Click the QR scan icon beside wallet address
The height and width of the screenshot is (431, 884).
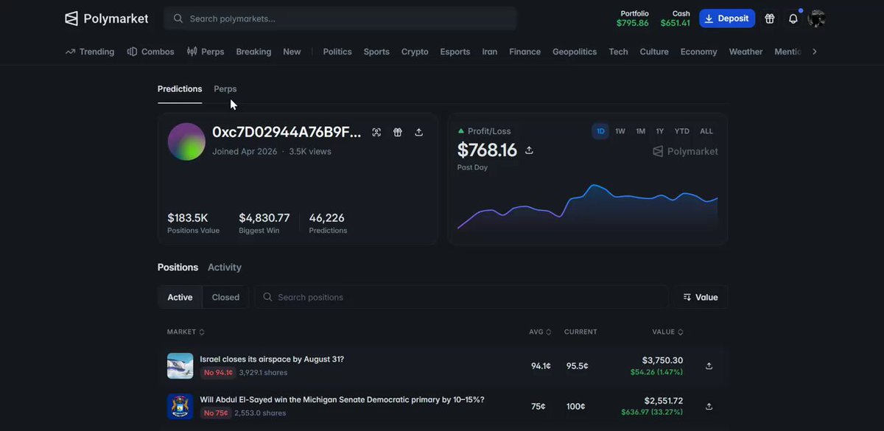(376, 132)
